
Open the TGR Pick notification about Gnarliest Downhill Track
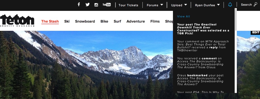[203, 29]
